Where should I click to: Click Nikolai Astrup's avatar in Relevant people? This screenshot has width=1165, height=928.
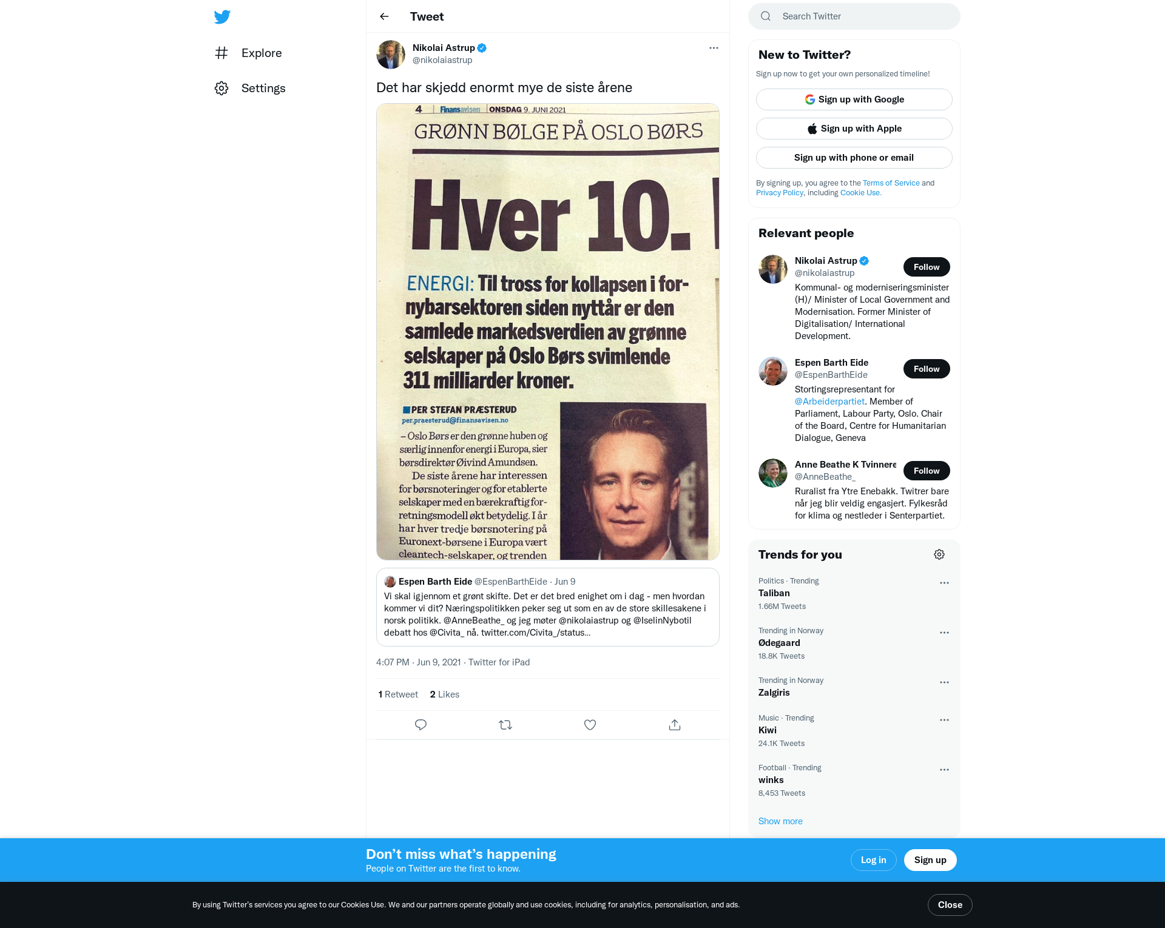tap(773, 269)
